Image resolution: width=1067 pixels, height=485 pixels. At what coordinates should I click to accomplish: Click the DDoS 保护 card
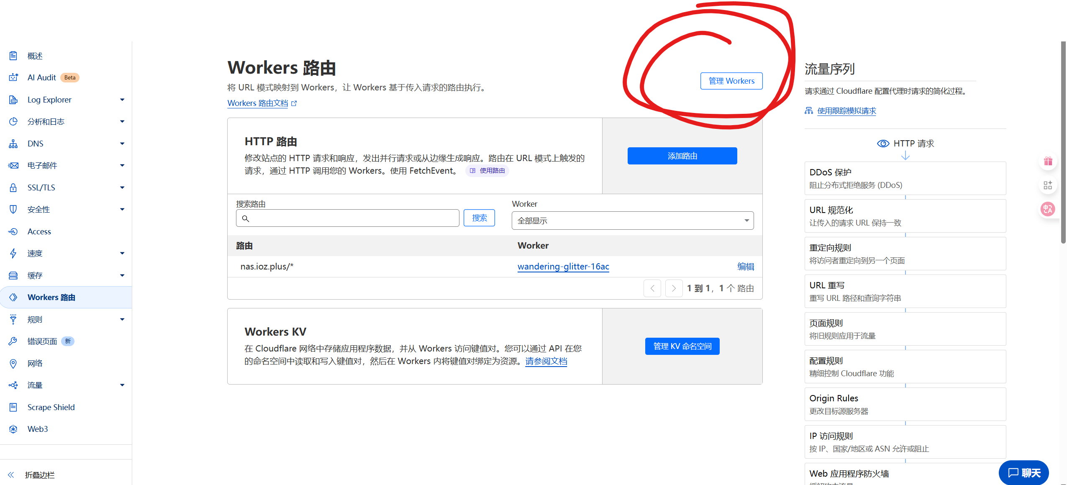click(x=905, y=178)
